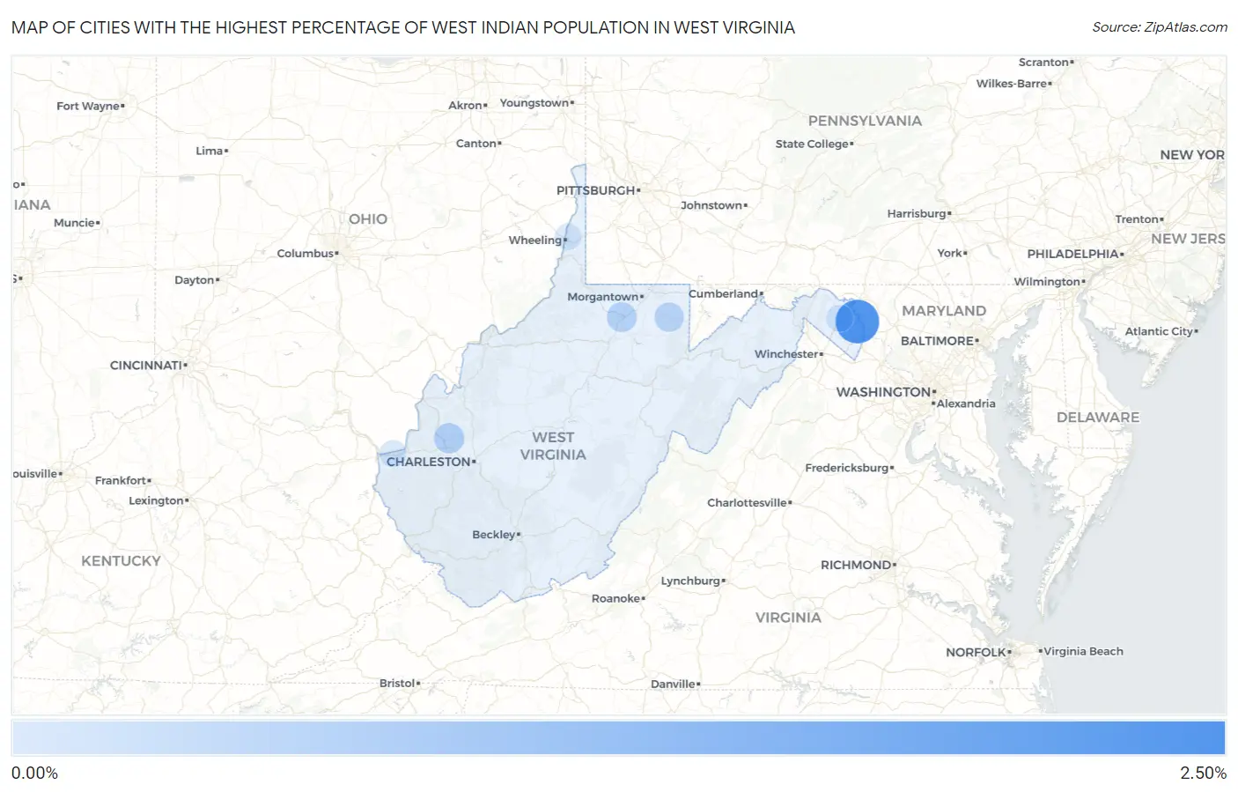Click the Lynchburg city label
Image resolution: width=1238 pixels, height=792 pixels.
[x=690, y=581]
